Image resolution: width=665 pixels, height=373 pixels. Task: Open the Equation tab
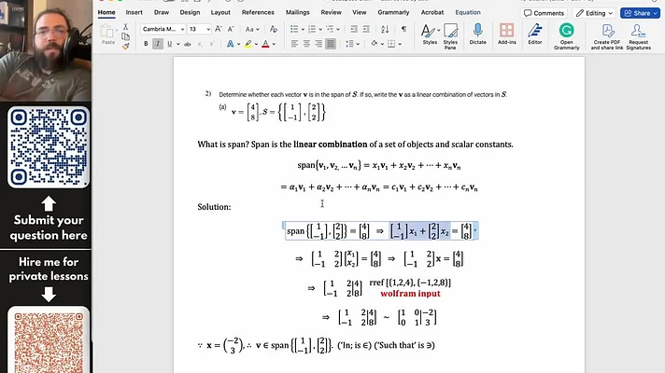click(x=468, y=13)
